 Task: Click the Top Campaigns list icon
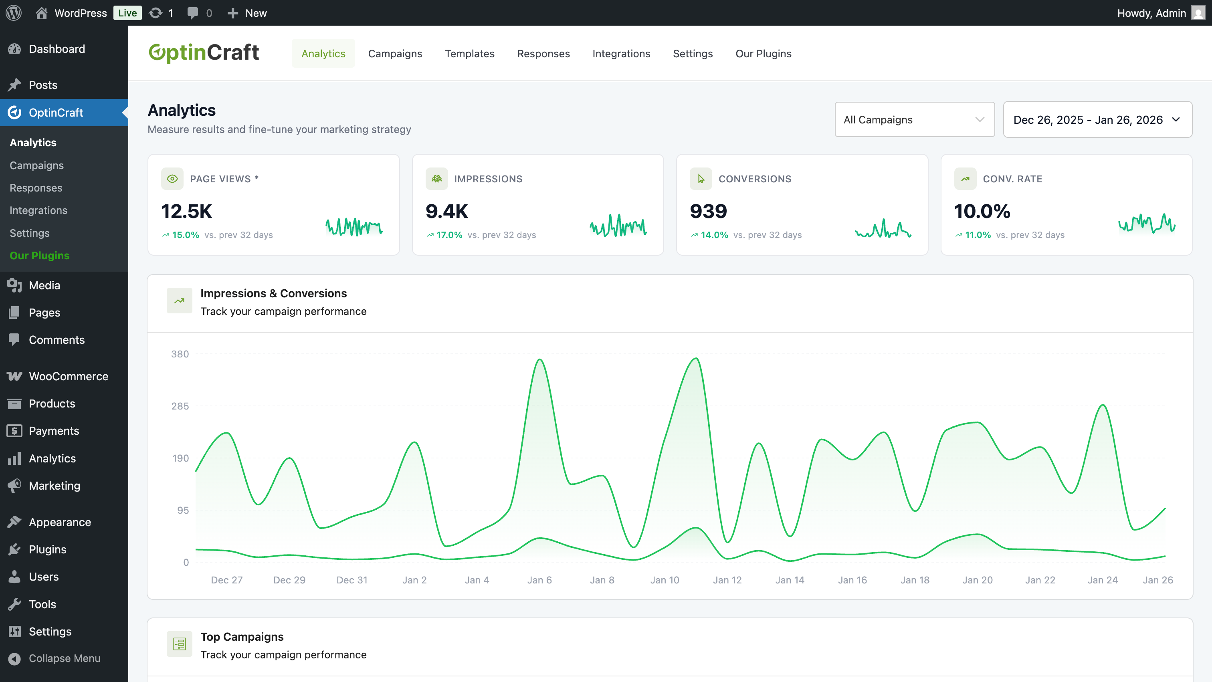point(179,644)
